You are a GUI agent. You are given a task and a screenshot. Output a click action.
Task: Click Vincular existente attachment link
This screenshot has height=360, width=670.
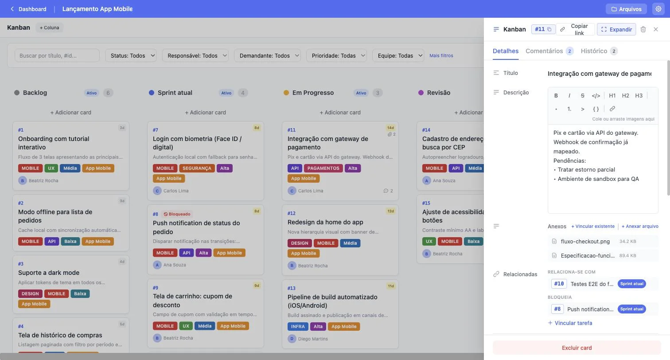593,226
